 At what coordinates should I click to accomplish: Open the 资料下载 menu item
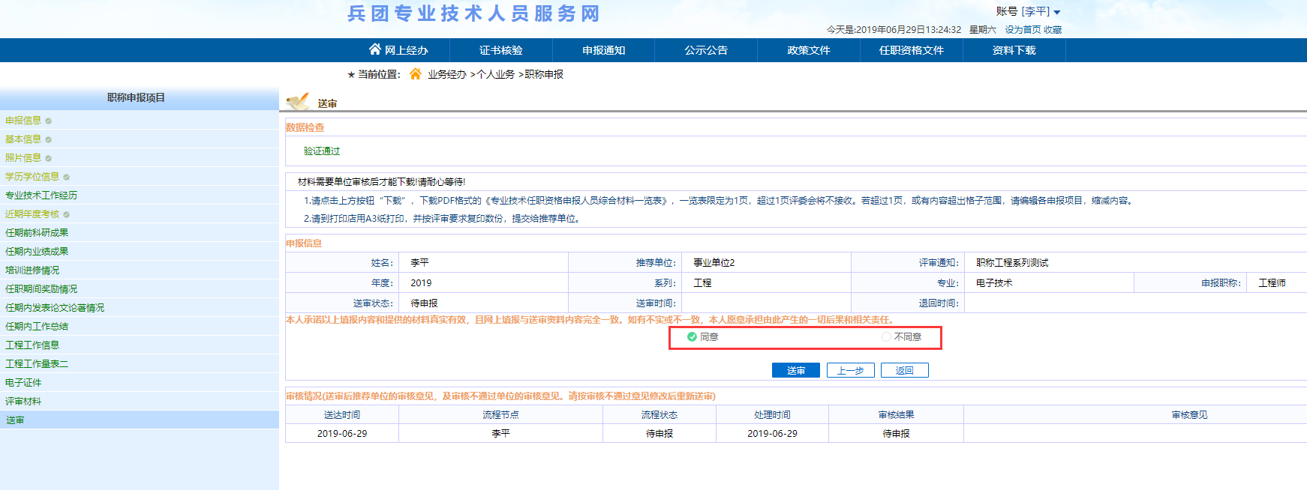[x=1014, y=50]
